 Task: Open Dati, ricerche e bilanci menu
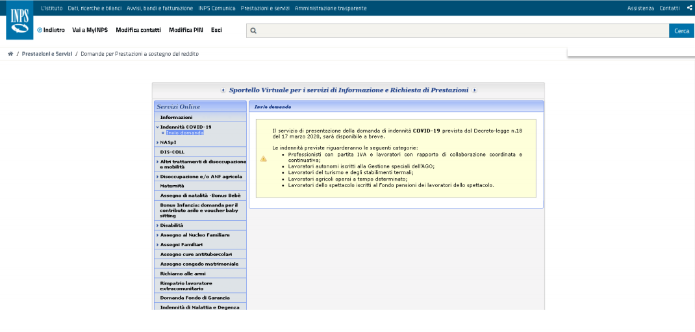[x=95, y=8]
